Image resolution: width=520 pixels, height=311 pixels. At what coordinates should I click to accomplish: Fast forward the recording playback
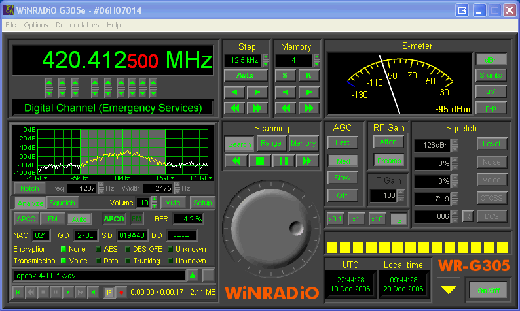click(x=81, y=292)
